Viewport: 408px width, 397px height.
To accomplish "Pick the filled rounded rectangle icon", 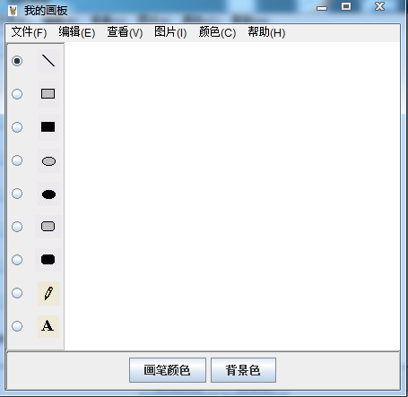I will click(x=48, y=260).
